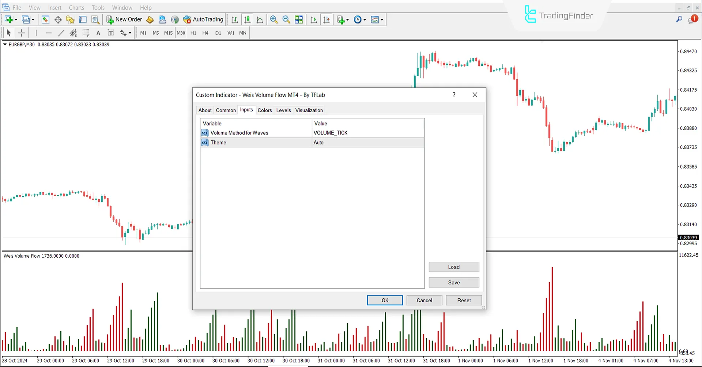The height and width of the screenshot is (367, 702).
Task: Expand the Templates dropdown arrow
Action: point(382,20)
